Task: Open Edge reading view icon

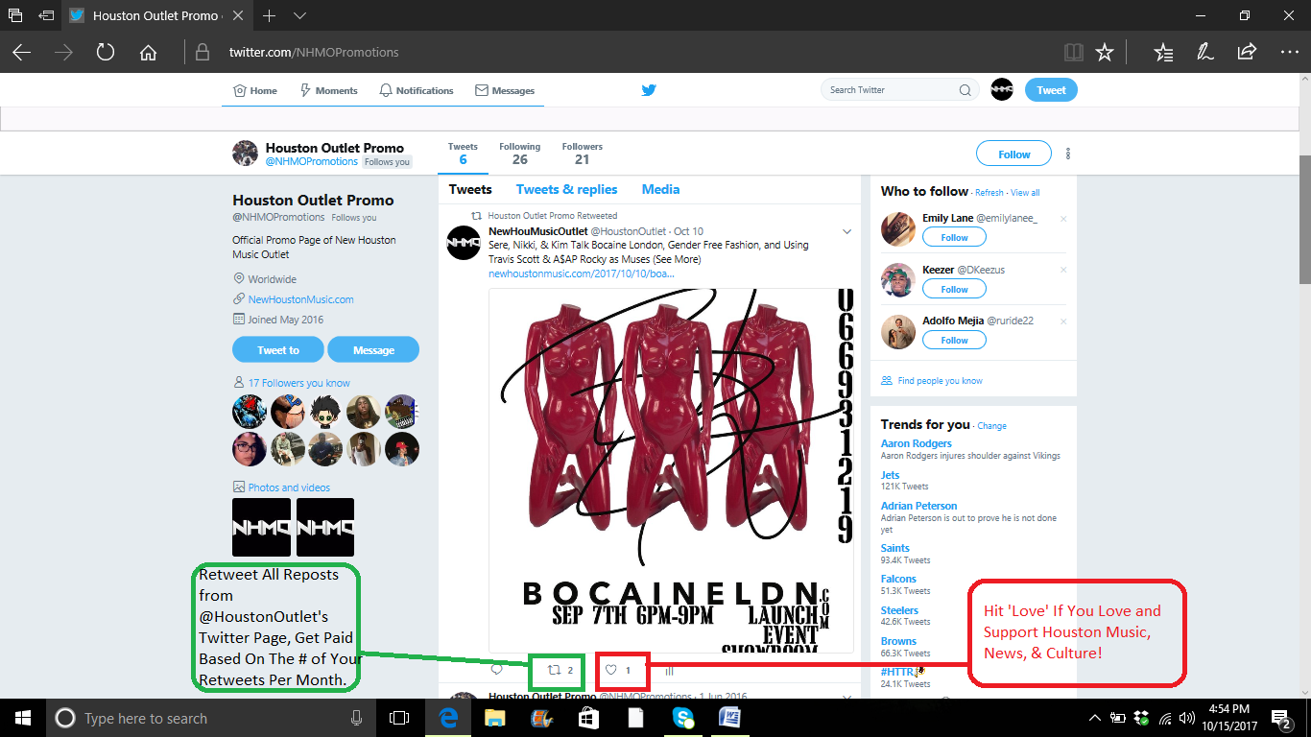Action: pos(1073,52)
